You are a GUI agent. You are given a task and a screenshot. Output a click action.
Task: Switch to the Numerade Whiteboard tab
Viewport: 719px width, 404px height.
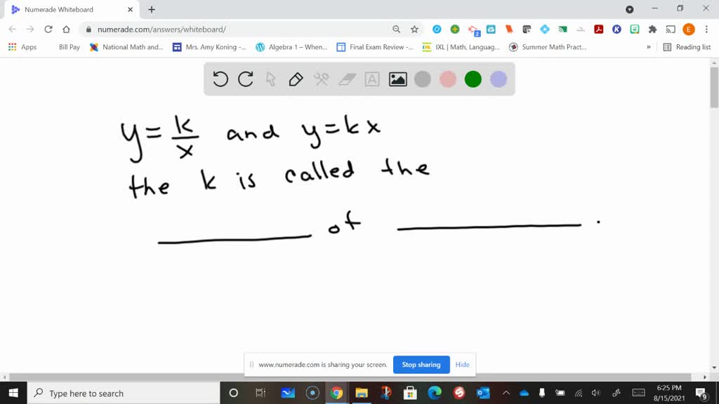point(70,11)
